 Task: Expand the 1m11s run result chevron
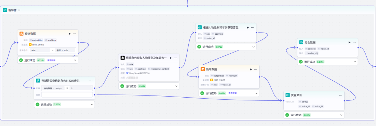tap(176, 86)
